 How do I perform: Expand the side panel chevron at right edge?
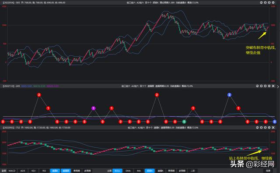[278, 87]
